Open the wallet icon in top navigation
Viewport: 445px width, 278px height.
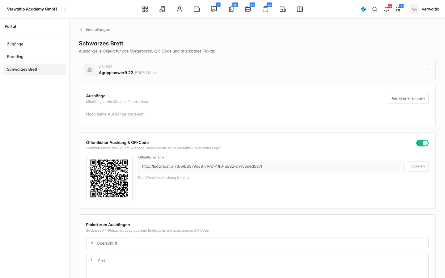(x=197, y=9)
